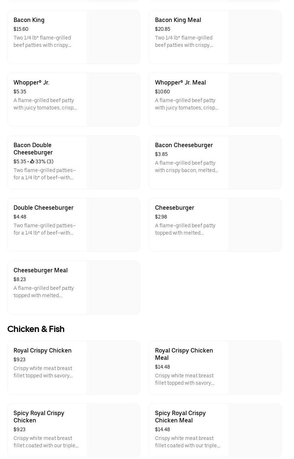Click the Cheeseburger image placeholder

click(x=255, y=225)
